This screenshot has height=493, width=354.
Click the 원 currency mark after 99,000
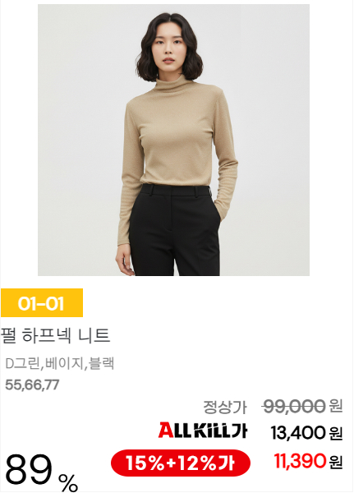tap(336, 406)
